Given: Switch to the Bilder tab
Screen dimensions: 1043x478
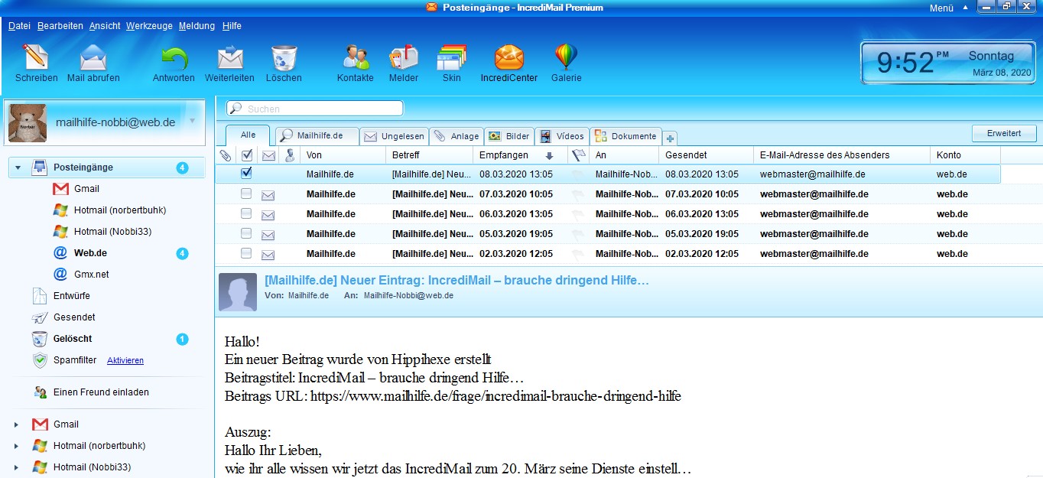Looking at the screenshot, I should (509, 136).
